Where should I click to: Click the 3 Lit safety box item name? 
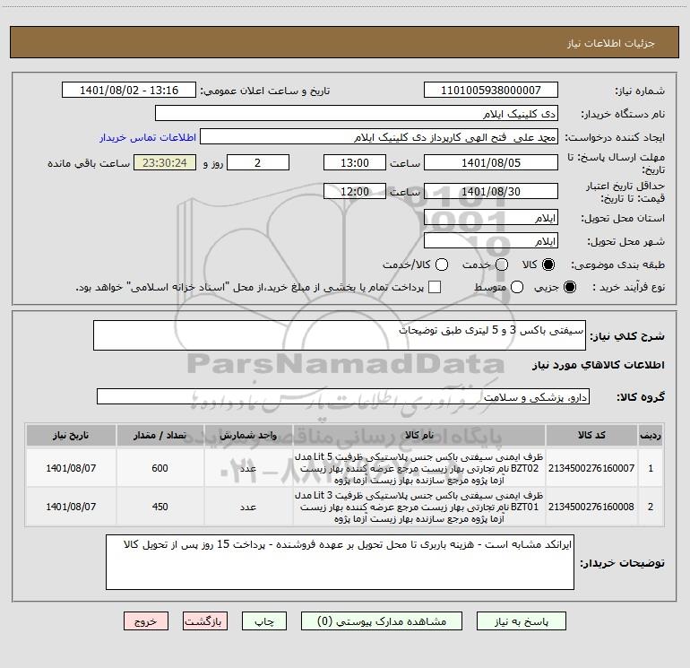419,507
